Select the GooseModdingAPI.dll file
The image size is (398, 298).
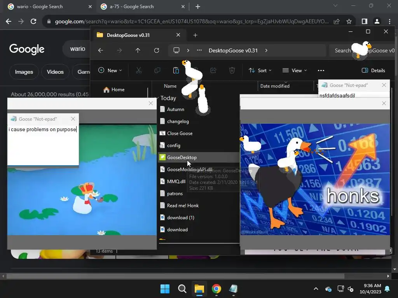tap(190, 170)
